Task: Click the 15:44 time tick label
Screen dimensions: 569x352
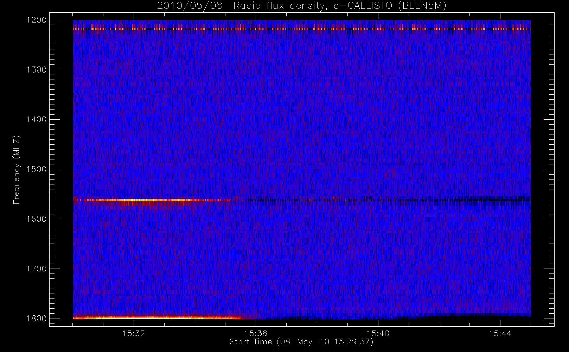Action: pyautogui.click(x=500, y=333)
